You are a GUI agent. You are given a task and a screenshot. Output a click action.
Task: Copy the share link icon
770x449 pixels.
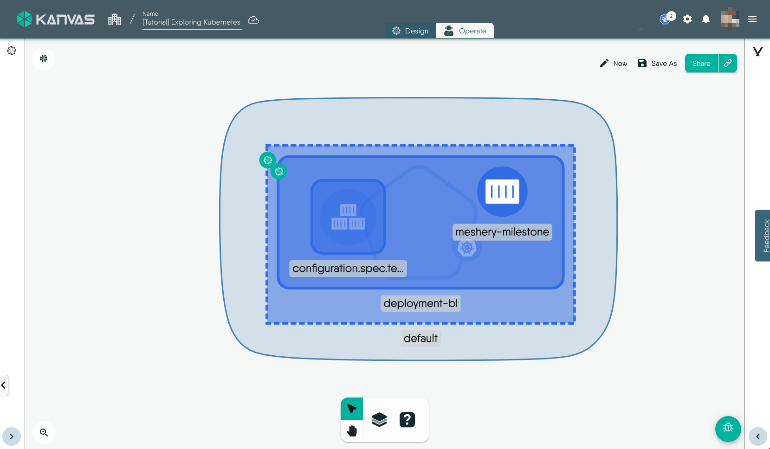[728, 64]
